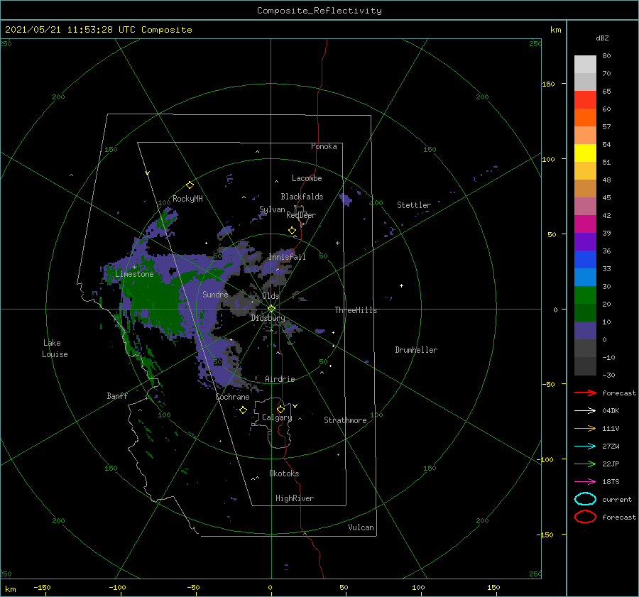639x597 pixels.
Task: Select the red 65–60 dBZ swatch
Action: point(585,100)
